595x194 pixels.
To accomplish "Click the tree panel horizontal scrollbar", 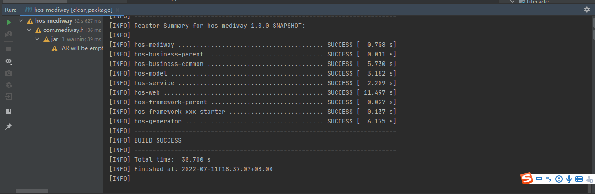I will [x=32, y=191].
